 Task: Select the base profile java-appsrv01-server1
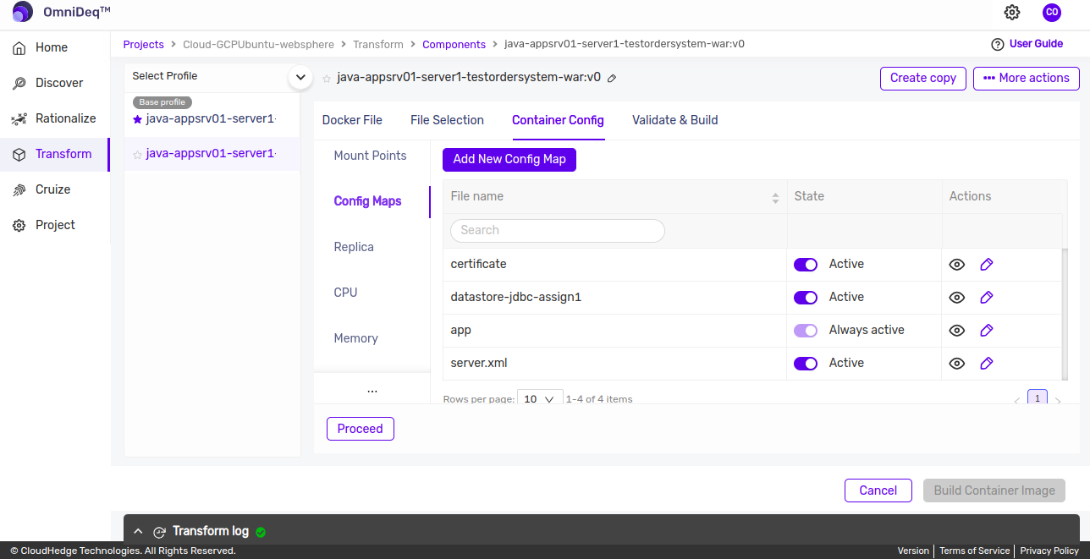point(212,119)
